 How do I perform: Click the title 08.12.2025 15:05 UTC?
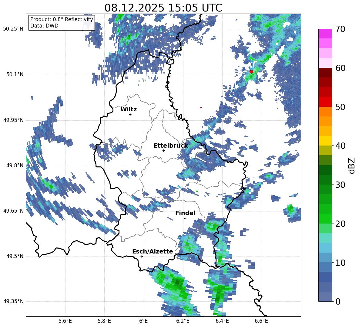pos(163,8)
